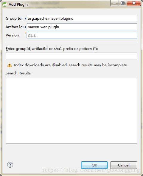
Task: Maximize the Add Plugin dialog
Action: pos(123,3)
